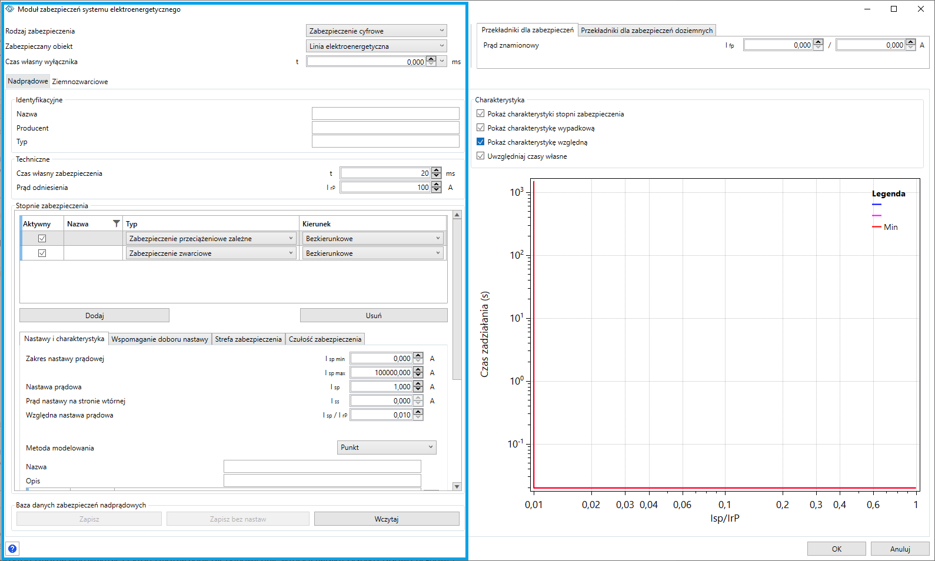Open Kierunek dropdown in first protection row
This screenshot has width=935, height=561.
(373, 238)
